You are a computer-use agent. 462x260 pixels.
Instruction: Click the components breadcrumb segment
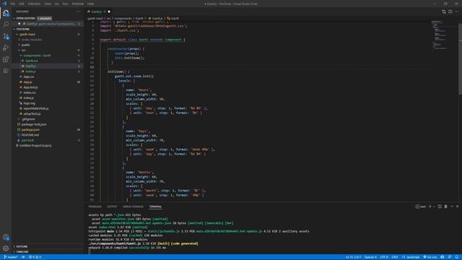(x=123, y=18)
